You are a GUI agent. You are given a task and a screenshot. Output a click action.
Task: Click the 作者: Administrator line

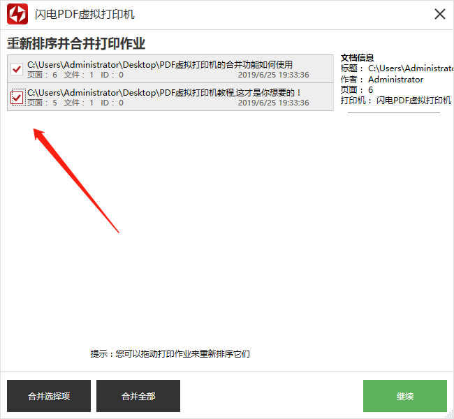[x=382, y=80]
